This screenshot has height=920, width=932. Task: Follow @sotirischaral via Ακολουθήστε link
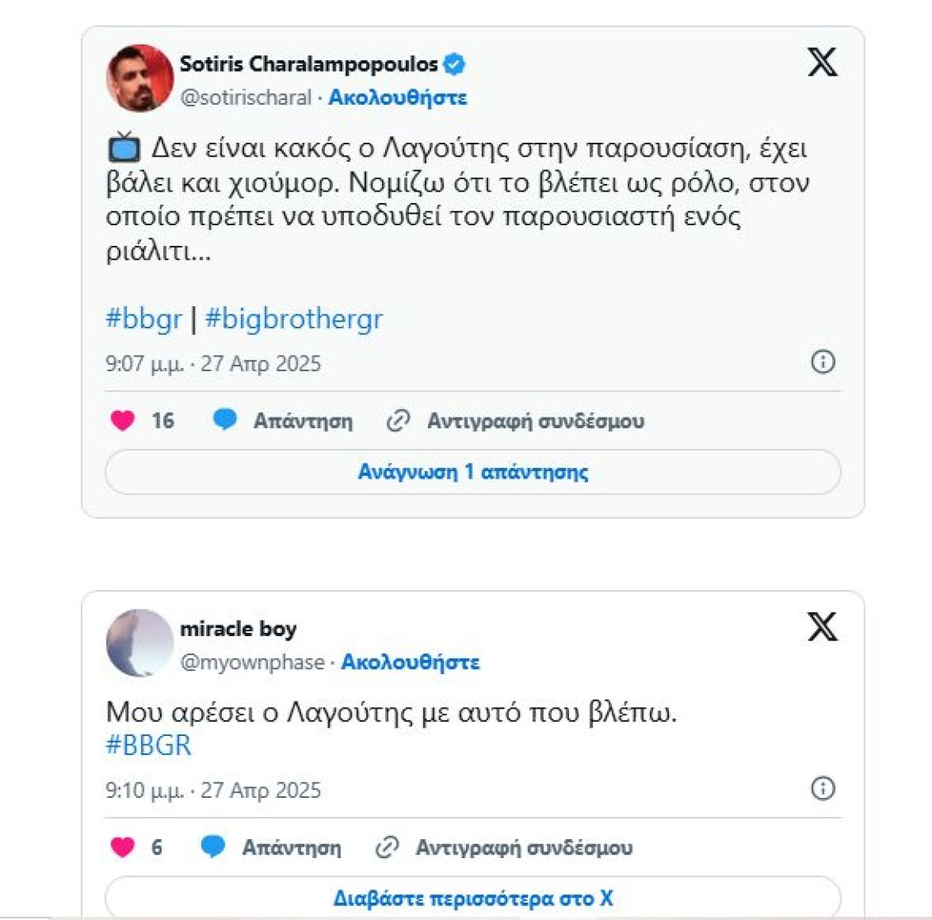coord(398,97)
